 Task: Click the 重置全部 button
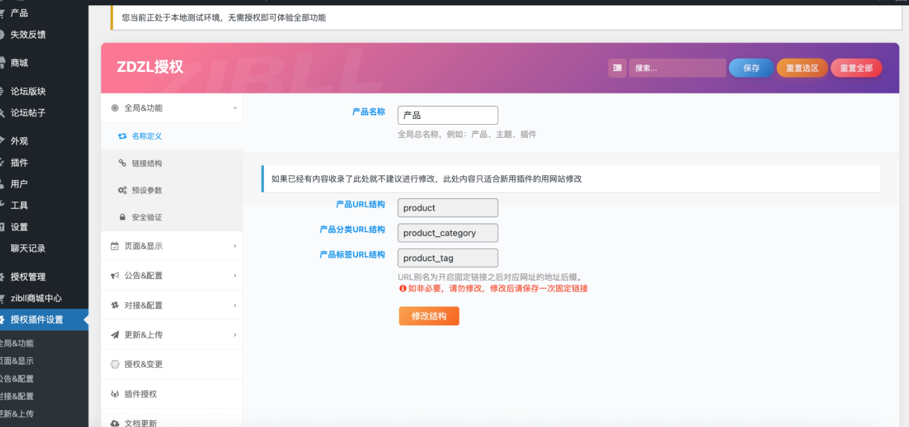pyautogui.click(x=856, y=68)
